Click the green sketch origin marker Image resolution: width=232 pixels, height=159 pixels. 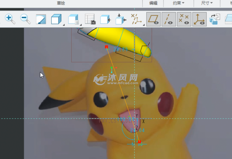coord(111,68)
